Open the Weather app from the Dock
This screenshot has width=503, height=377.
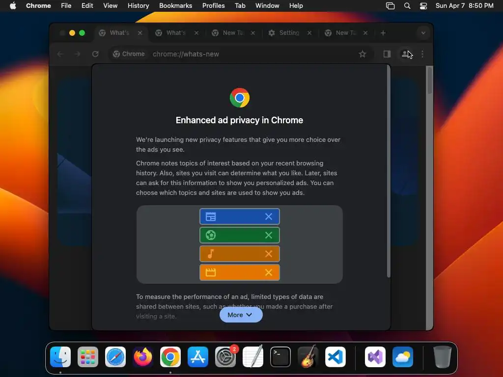403,356
